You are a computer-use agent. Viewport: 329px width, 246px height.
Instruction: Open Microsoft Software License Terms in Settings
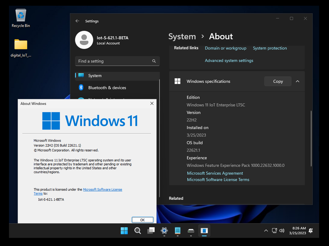218,180
